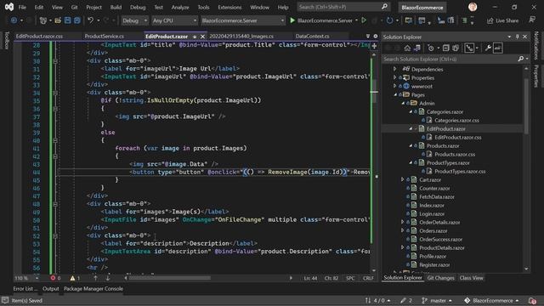Pin the Solution Explorer panel
Screen dimensions: 544x306
(517, 37)
